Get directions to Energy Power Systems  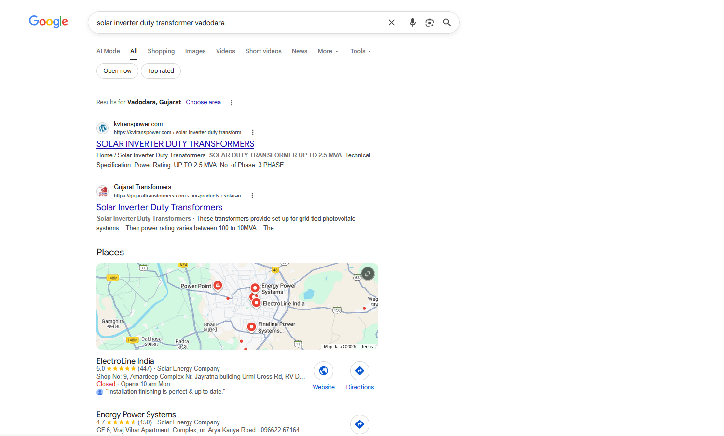[360, 424]
